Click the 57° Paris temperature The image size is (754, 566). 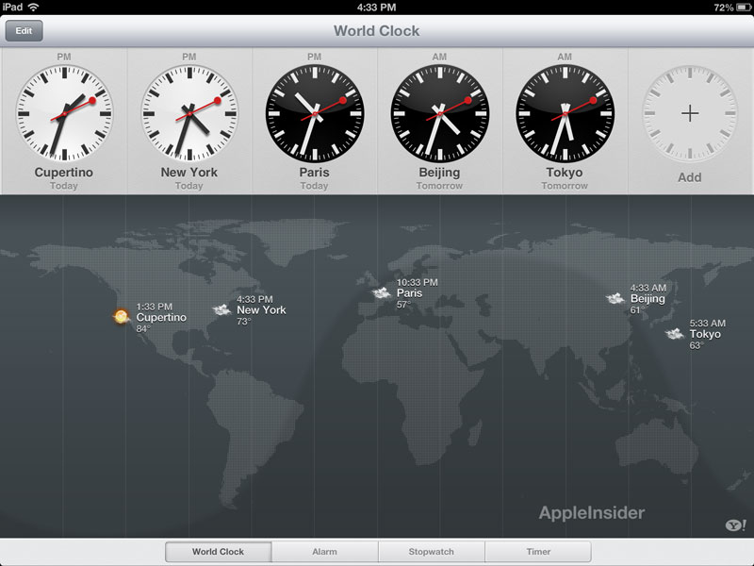tap(404, 305)
